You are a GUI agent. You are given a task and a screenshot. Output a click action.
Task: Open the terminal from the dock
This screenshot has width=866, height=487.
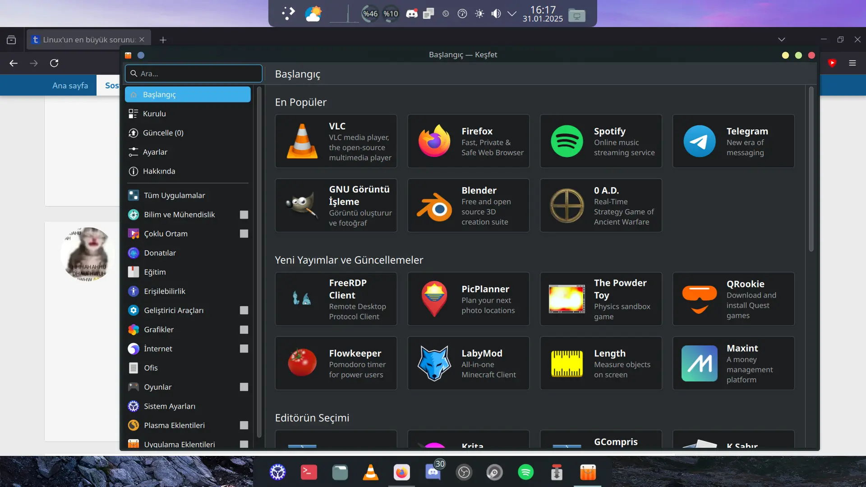point(309,472)
